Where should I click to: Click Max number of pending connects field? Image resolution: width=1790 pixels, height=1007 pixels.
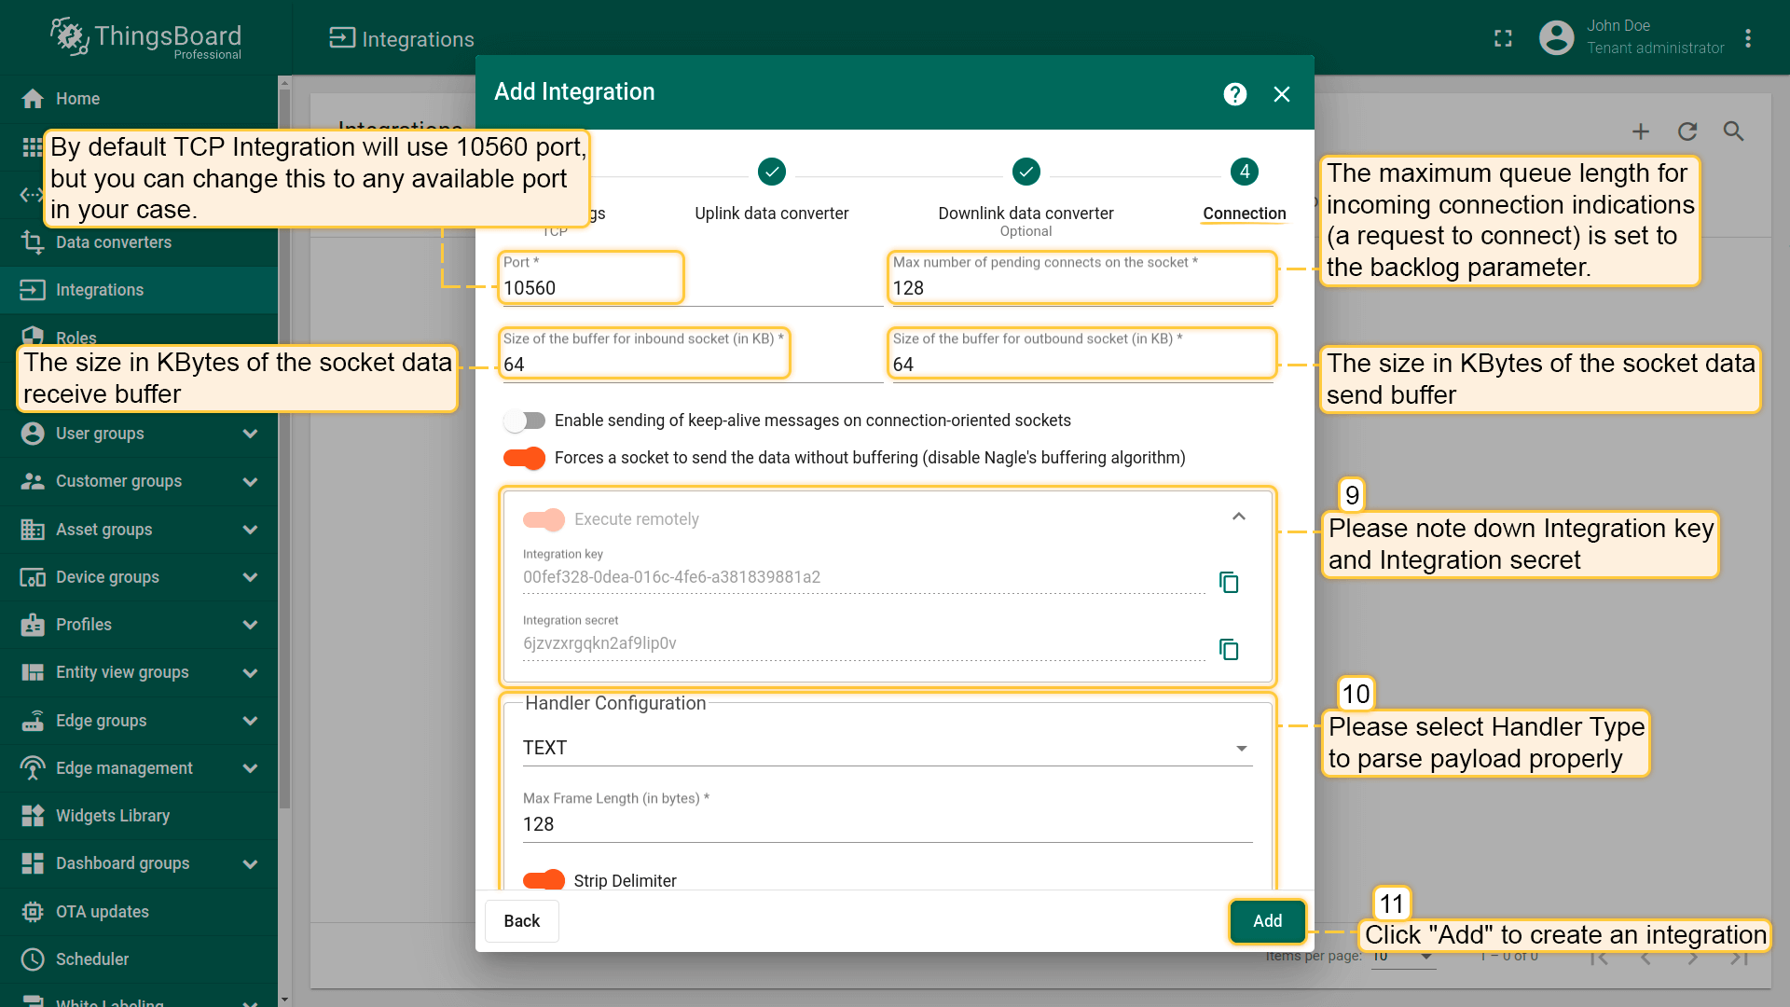coord(1081,278)
